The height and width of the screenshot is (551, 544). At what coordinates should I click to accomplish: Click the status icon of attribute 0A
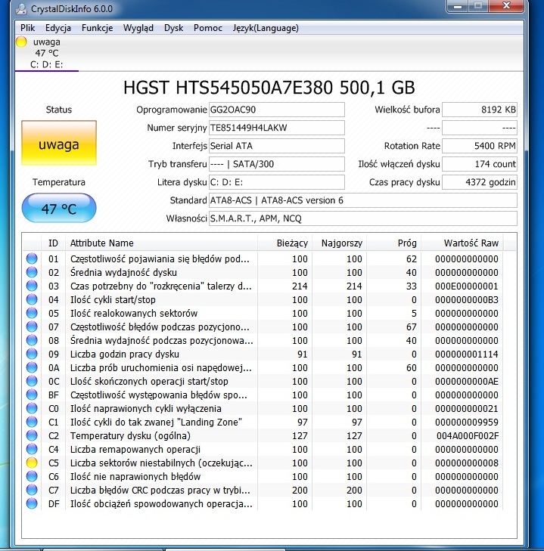point(32,367)
